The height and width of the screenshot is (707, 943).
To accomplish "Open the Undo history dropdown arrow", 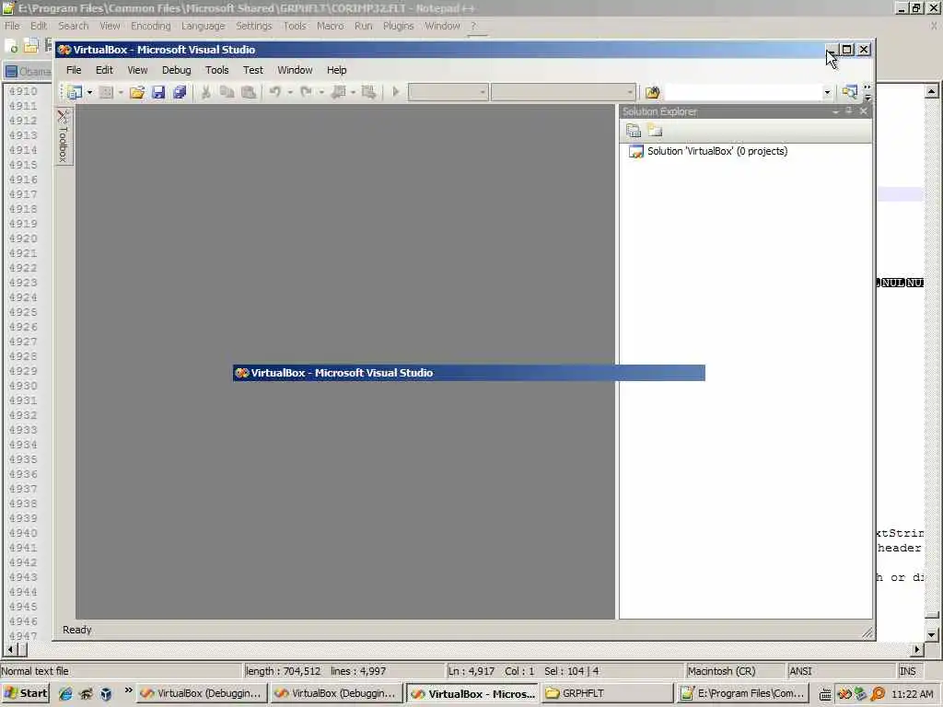I will point(290,92).
